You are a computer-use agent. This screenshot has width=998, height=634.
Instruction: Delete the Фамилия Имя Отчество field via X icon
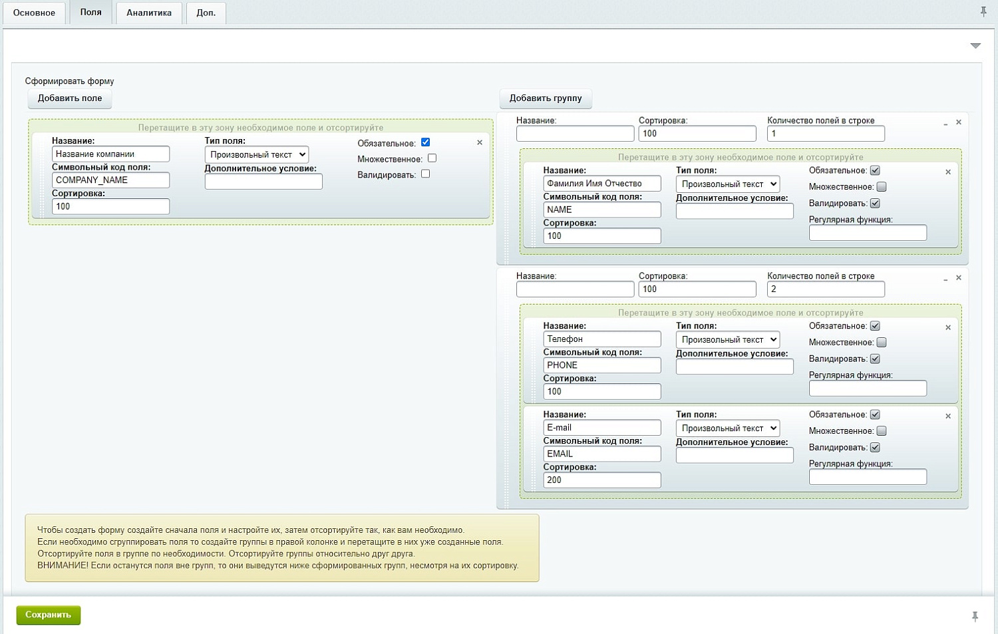pos(948,172)
